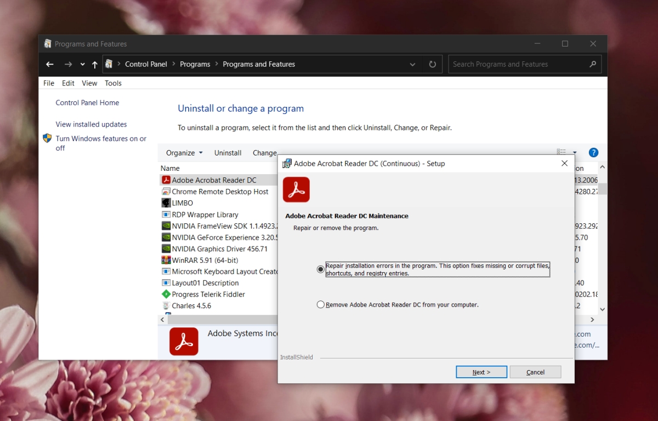Open the view options dropdown near the toolbar
Screen dimensions: 658x421
(x=574, y=152)
